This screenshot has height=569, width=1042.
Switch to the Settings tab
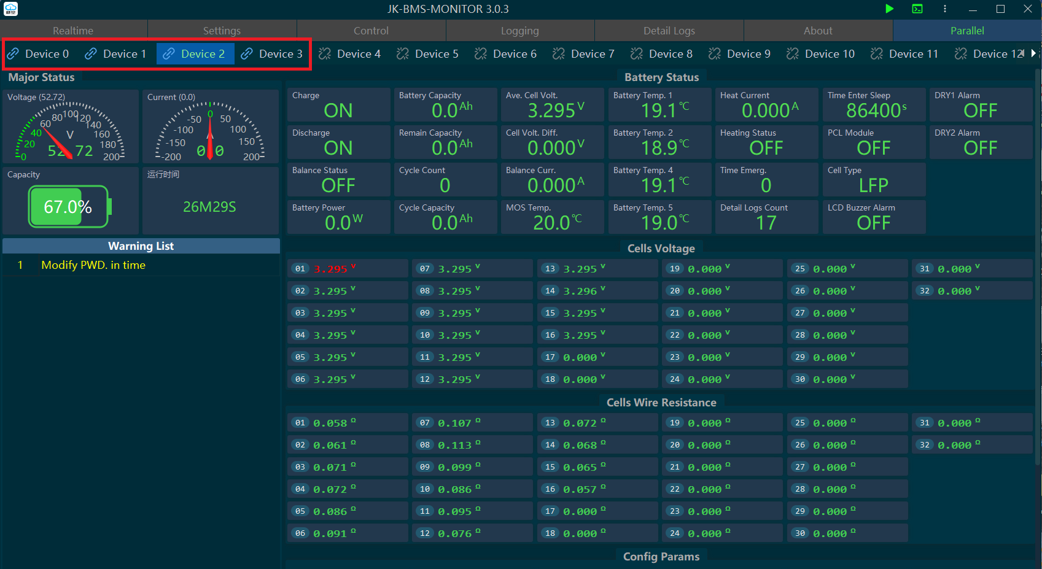pos(222,31)
